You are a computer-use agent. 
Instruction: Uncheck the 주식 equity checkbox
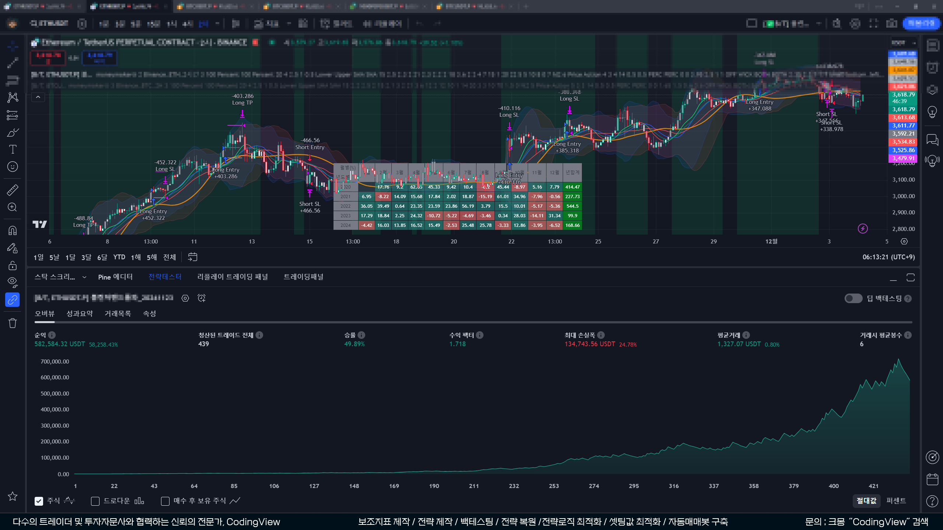39,501
